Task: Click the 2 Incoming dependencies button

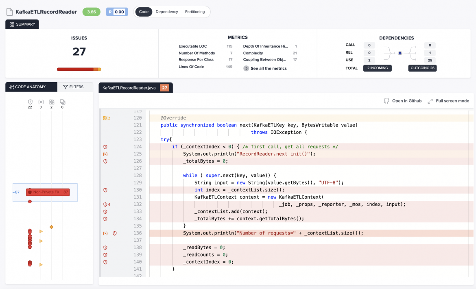Action: pos(377,68)
